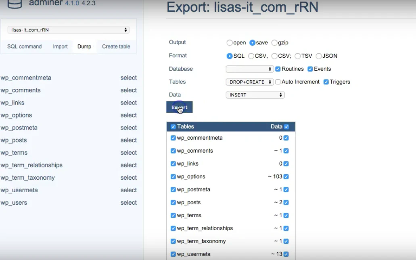Uncheck the wp_postmeta data checkbox
416x260 pixels.
(286, 190)
